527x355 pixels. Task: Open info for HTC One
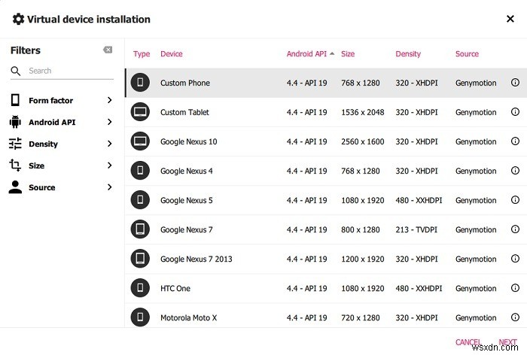pos(515,288)
